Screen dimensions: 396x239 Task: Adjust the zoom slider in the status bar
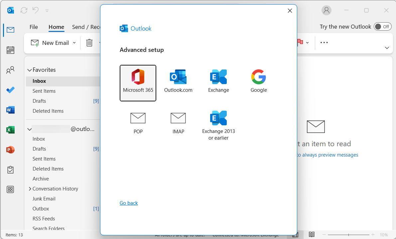coord(349,234)
